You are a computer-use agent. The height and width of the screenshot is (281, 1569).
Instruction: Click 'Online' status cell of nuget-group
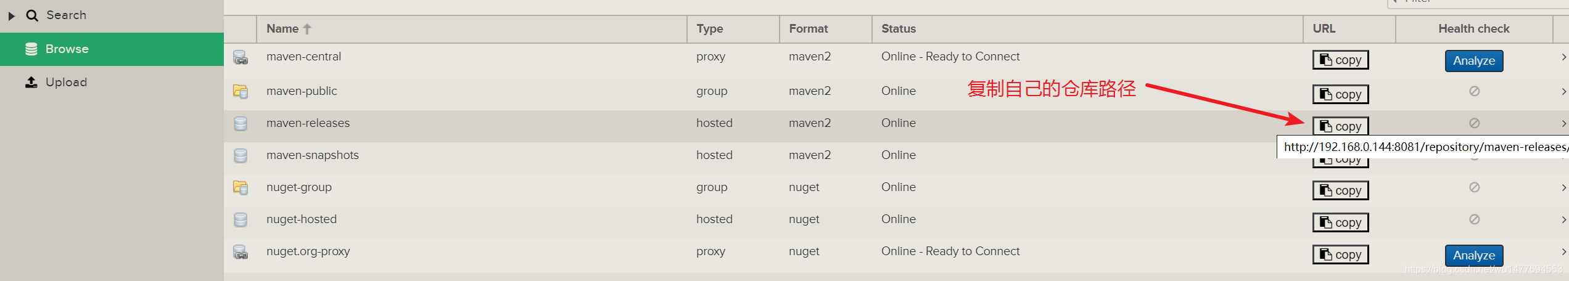tap(899, 187)
